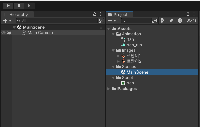
Task: Select MainScene asset in Project
Action: pyautogui.click(x=152, y=72)
